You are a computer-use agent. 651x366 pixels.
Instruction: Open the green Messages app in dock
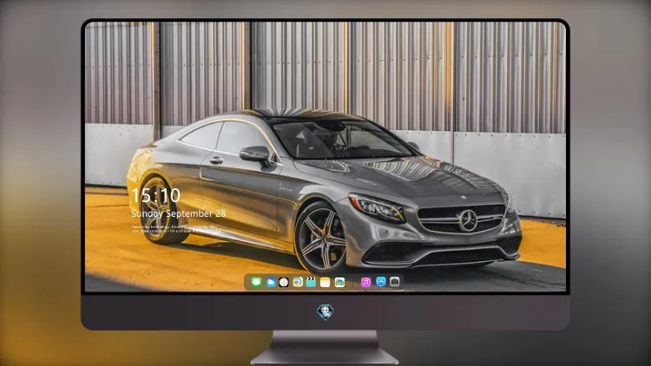coord(256,282)
